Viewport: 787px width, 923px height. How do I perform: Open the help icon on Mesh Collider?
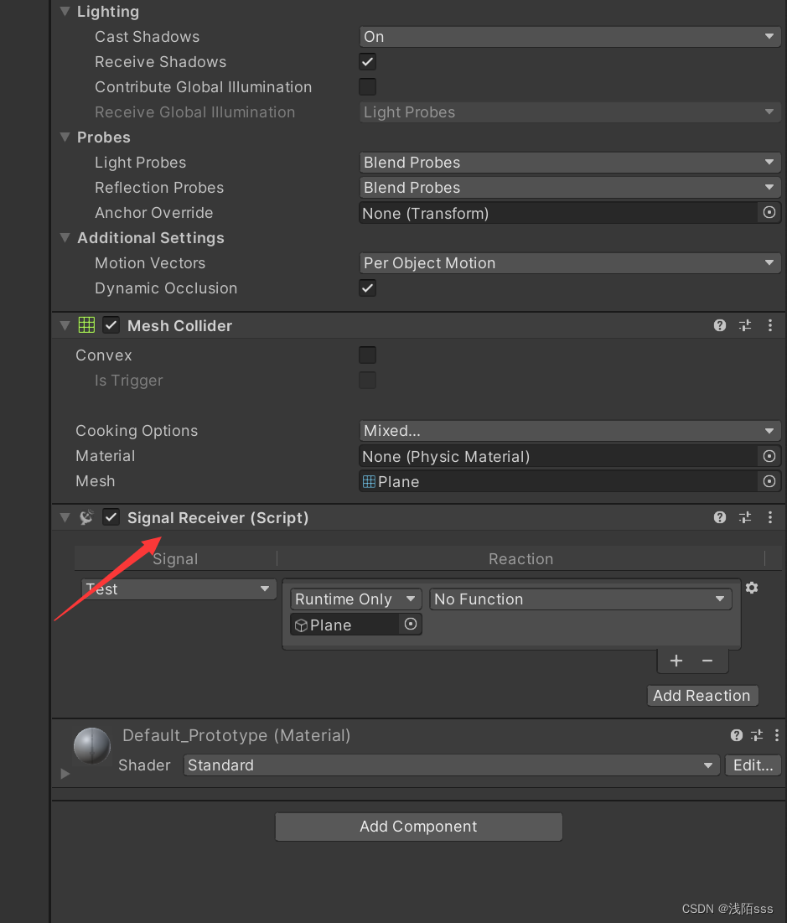[719, 325]
